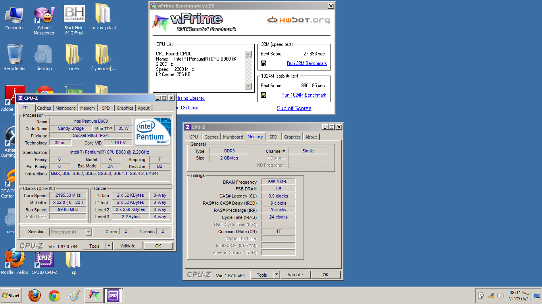Click the show desktop tray icon
Viewport: 542px width, 304px height.
click(537, 296)
